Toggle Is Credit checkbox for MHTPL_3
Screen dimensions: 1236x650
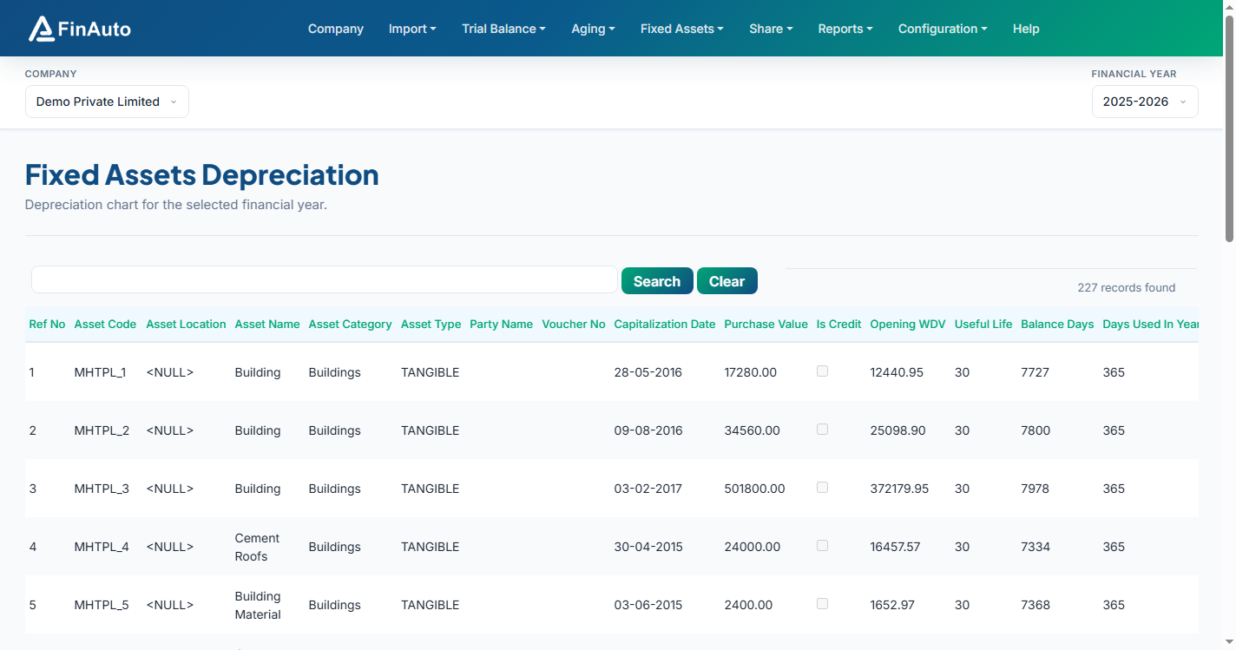[x=822, y=487]
